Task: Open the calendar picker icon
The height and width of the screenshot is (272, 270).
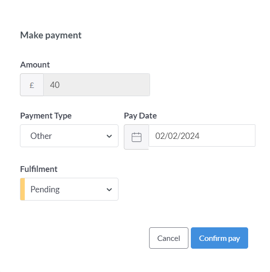Action: click(x=136, y=137)
